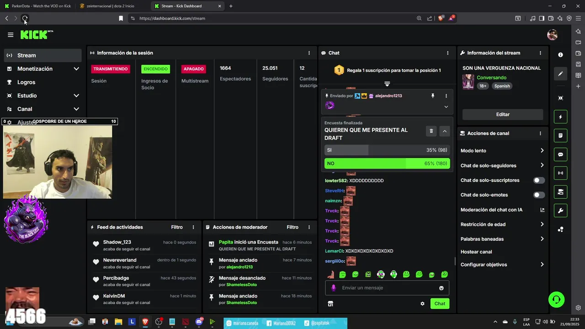Click the chat scrollbar
The image size is (585, 329).
click(x=455, y=261)
